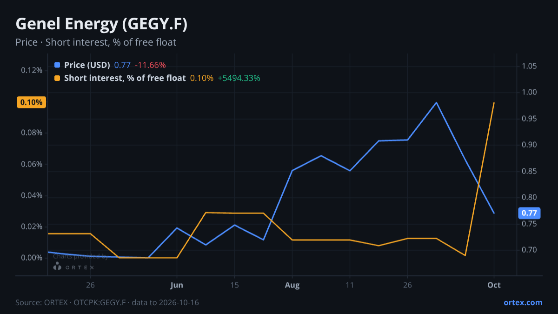Click the +5494.33% short interest change
This screenshot has width=558, height=314.
coord(239,78)
